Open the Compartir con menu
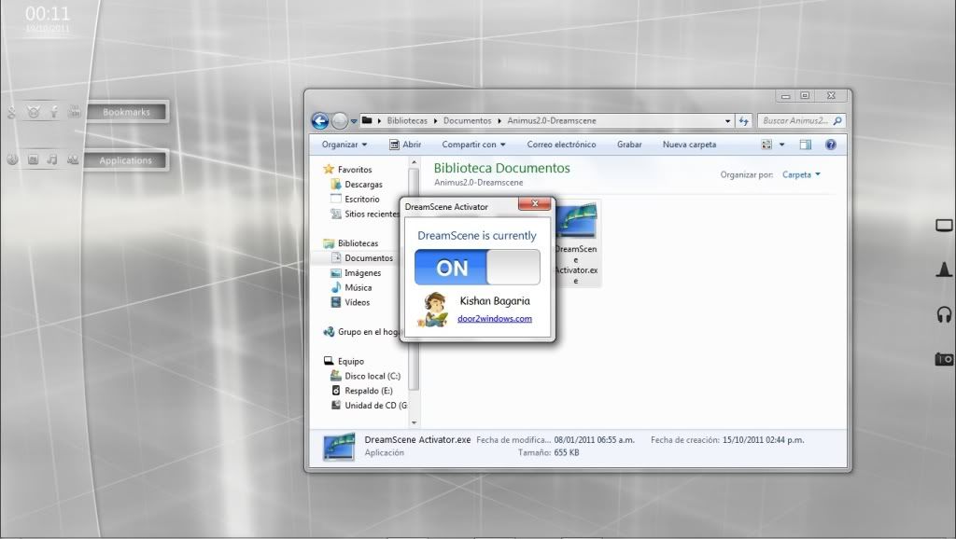This screenshot has width=956, height=539. pyautogui.click(x=473, y=145)
